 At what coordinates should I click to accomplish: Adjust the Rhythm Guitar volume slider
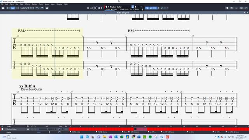point(47,129)
